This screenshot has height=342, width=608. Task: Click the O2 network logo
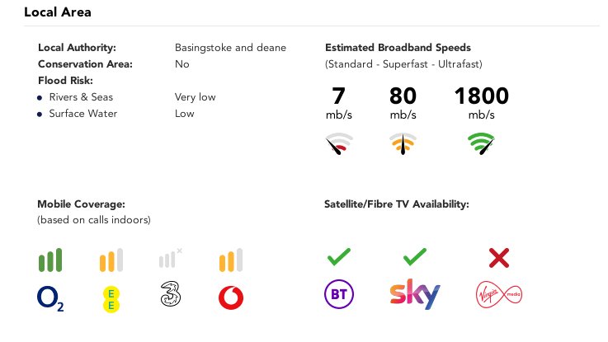[50, 299]
